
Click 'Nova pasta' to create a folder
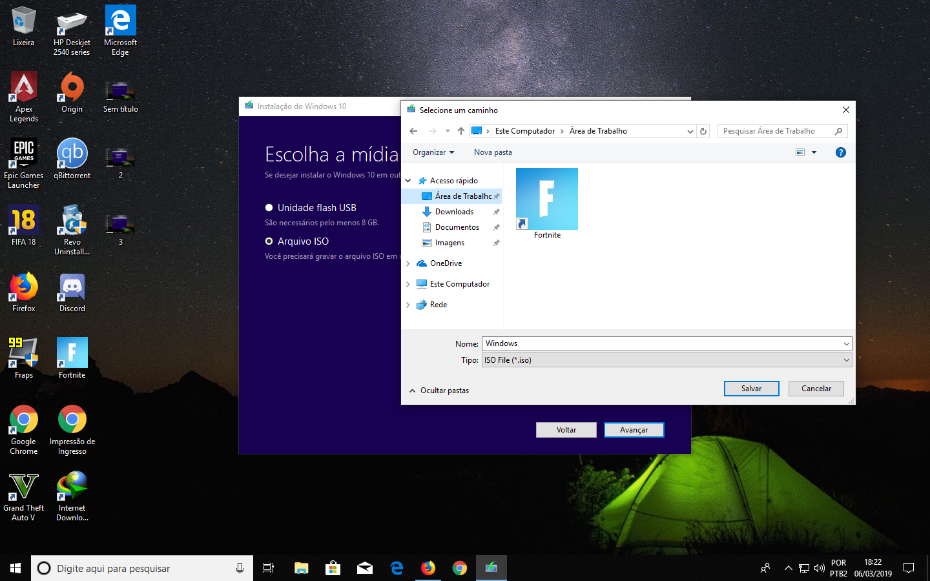pyautogui.click(x=493, y=152)
